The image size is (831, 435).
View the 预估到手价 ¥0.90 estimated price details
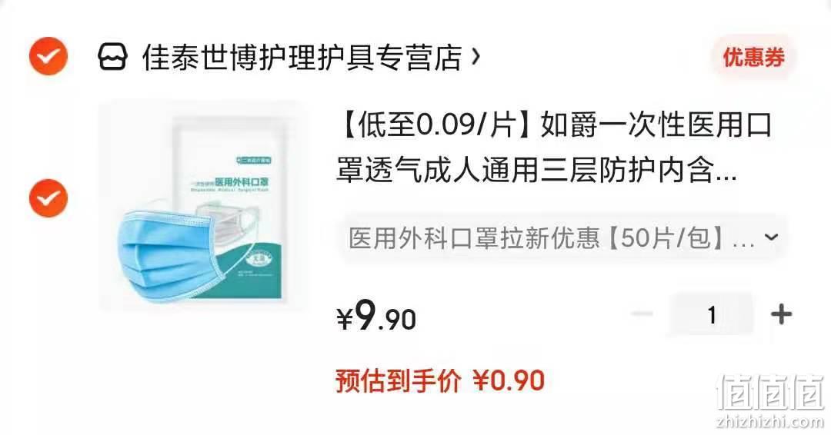440,380
